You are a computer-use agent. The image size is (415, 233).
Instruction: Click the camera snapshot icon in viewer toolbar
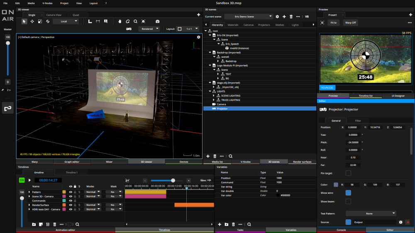tap(157, 21)
